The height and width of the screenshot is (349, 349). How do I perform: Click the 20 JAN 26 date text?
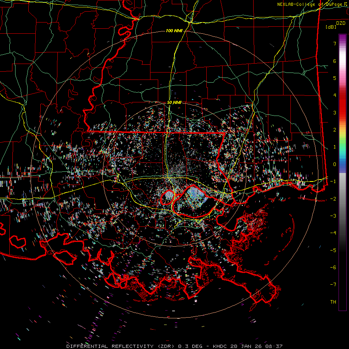[x=246, y=346]
